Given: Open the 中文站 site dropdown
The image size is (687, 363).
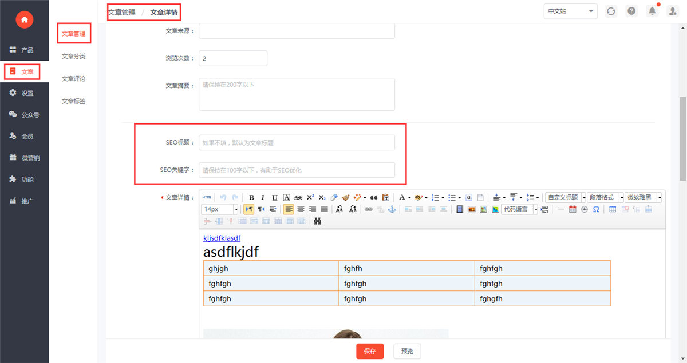Looking at the screenshot, I should point(570,11).
